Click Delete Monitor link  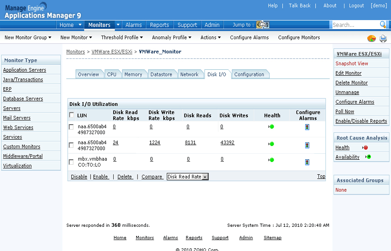coord(351,83)
